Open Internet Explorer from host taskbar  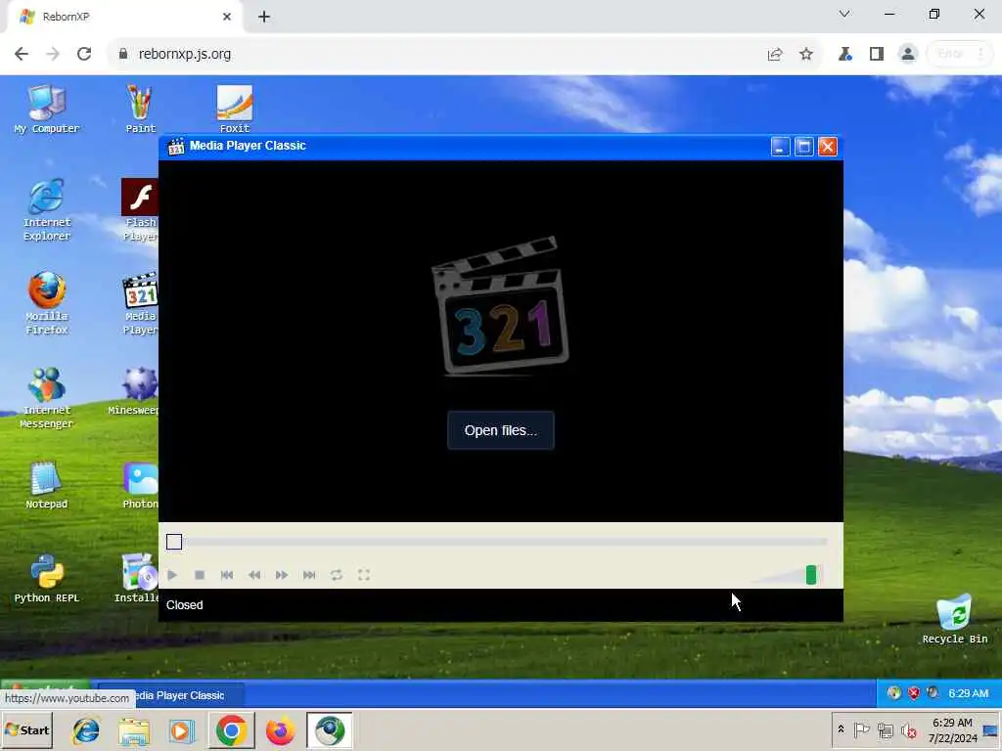click(x=86, y=730)
